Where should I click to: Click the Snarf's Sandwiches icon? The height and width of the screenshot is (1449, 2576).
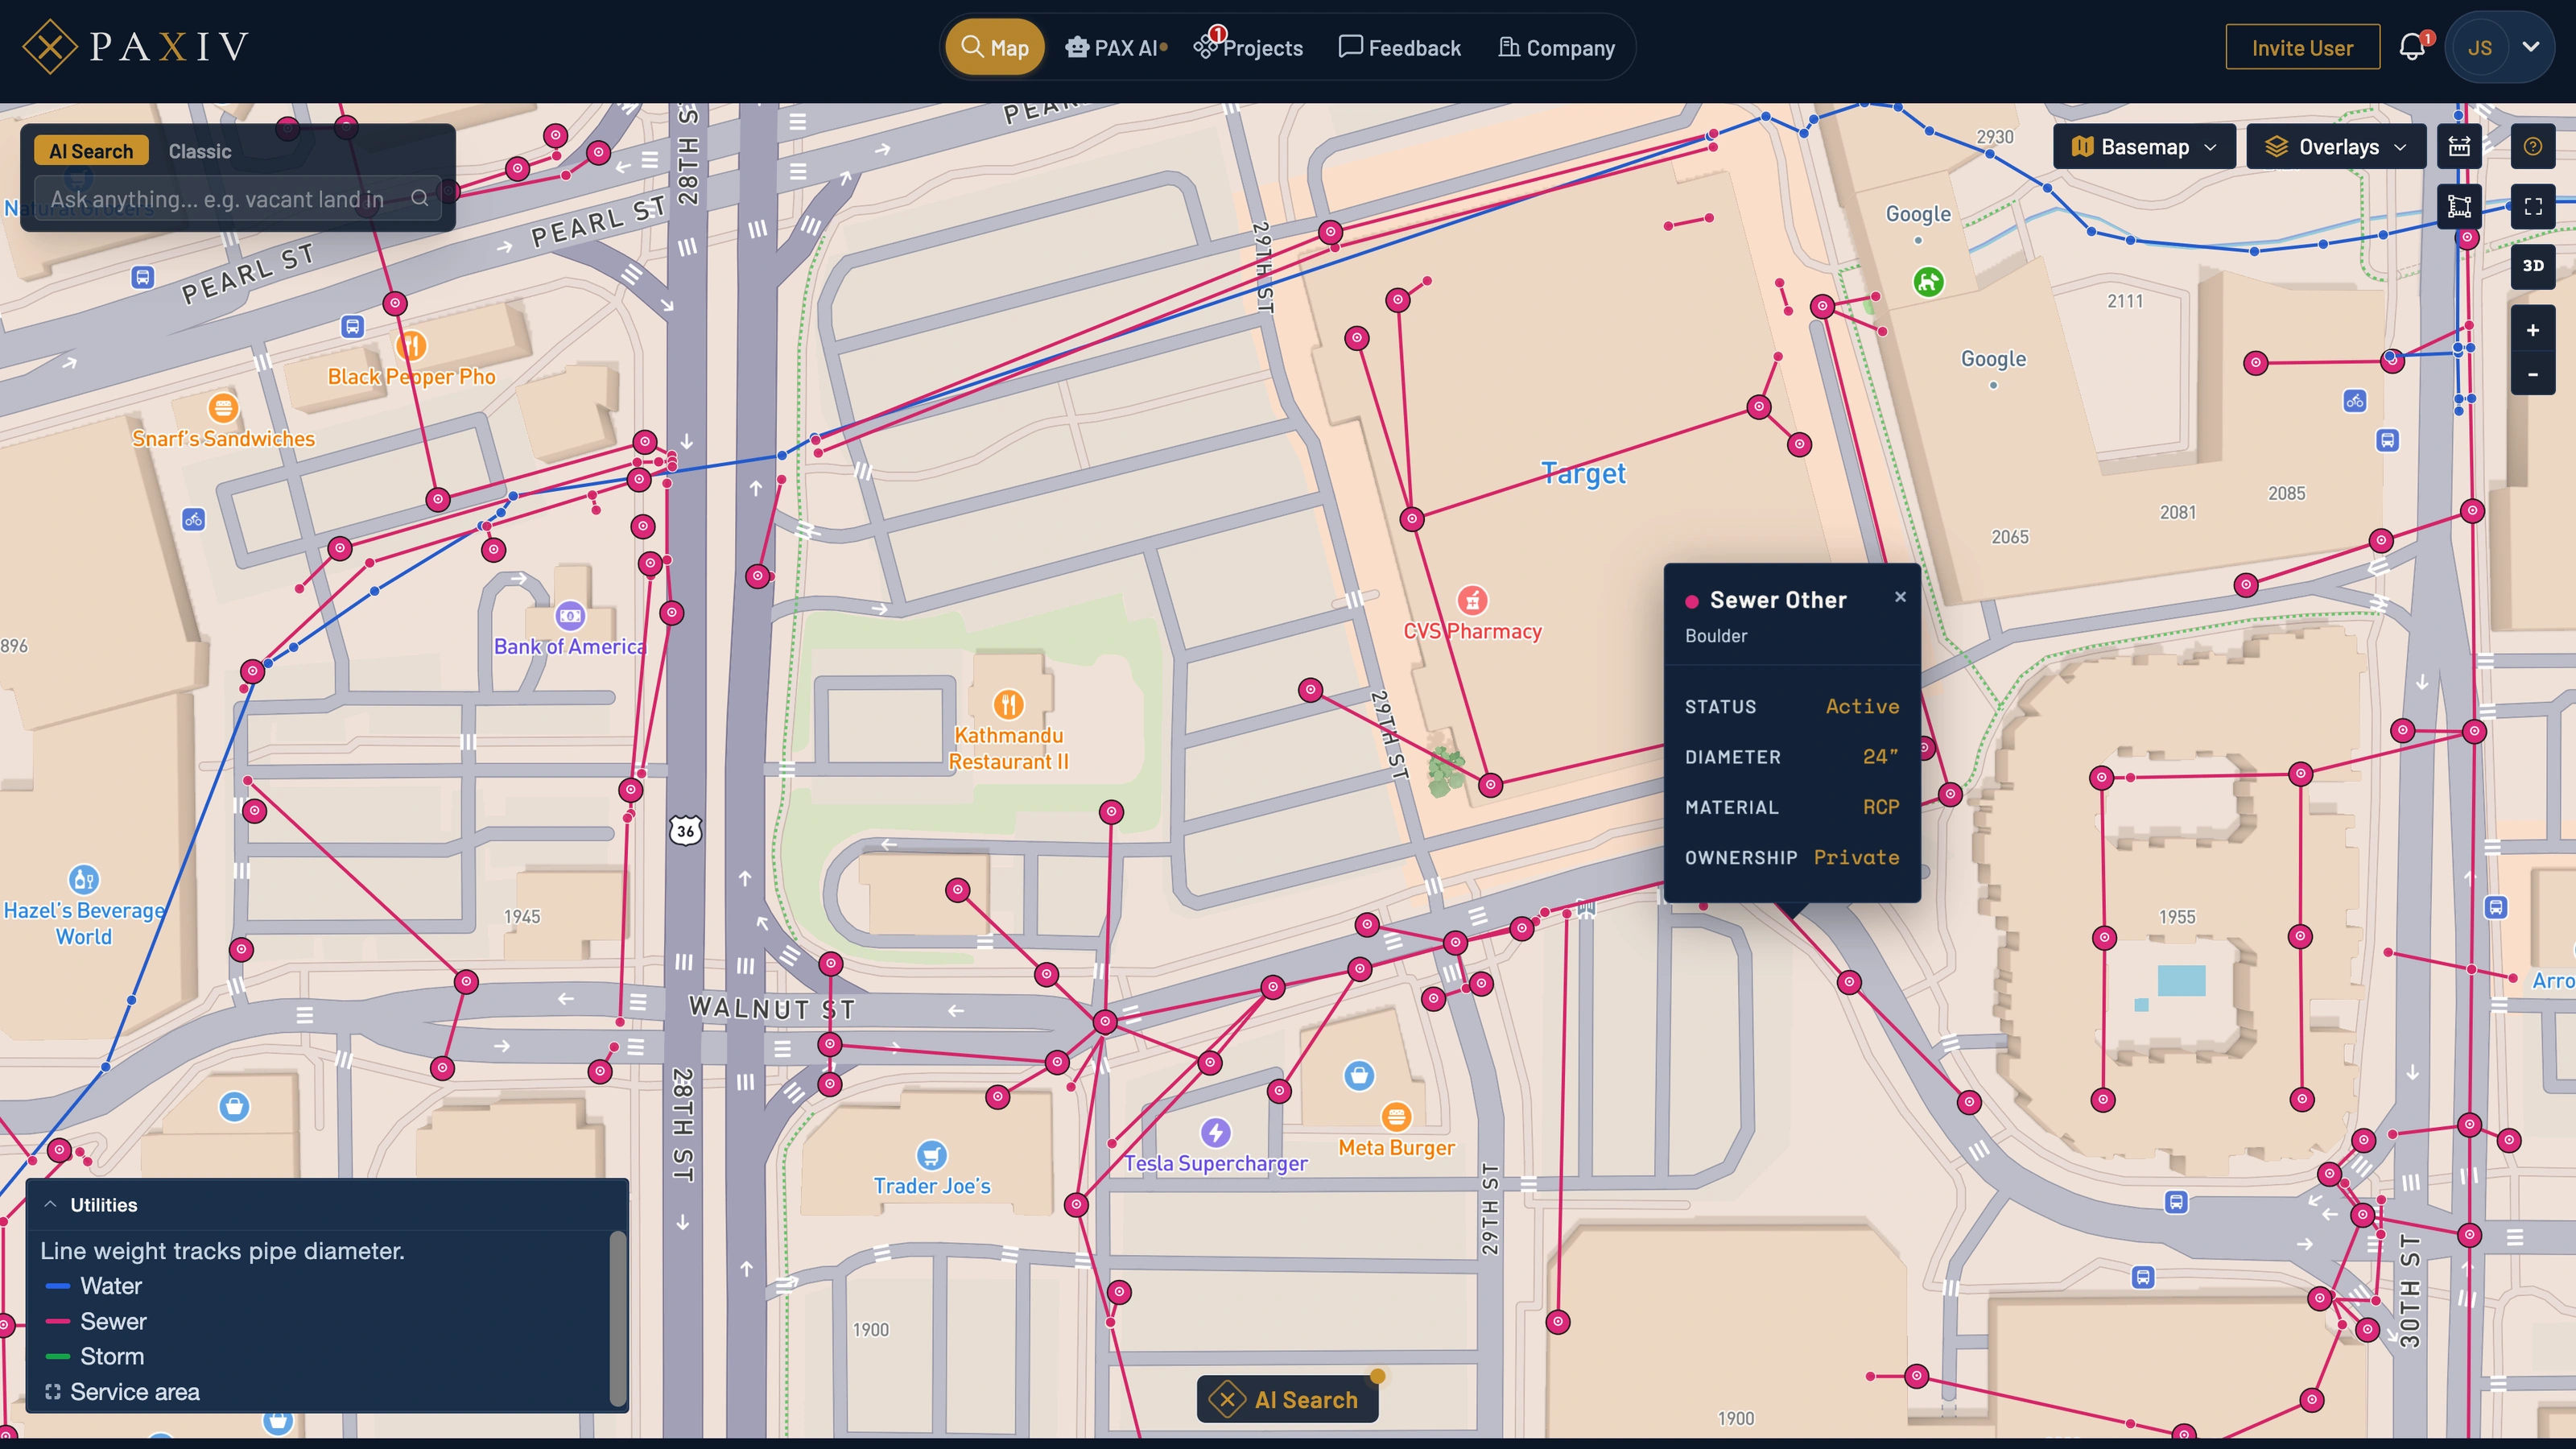[223, 407]
